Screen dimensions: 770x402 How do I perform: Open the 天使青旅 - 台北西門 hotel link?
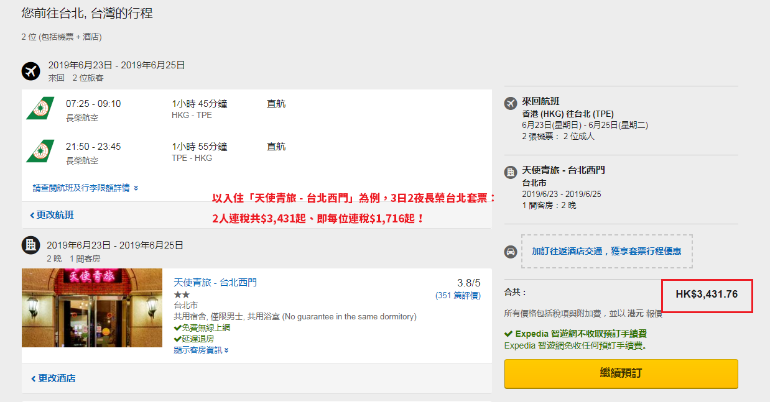(215, 283)
